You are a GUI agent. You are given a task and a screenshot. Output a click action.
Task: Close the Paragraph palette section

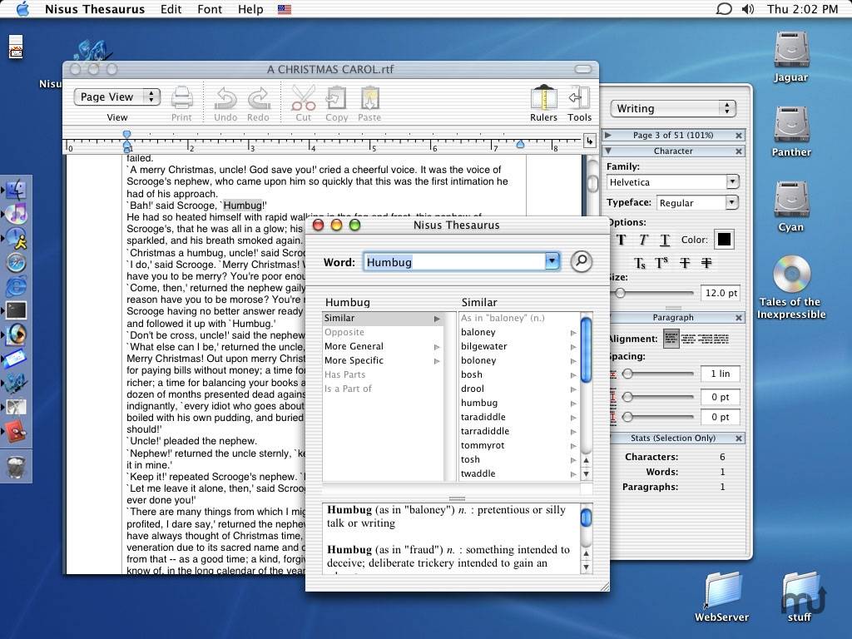(x=739, y=317)
